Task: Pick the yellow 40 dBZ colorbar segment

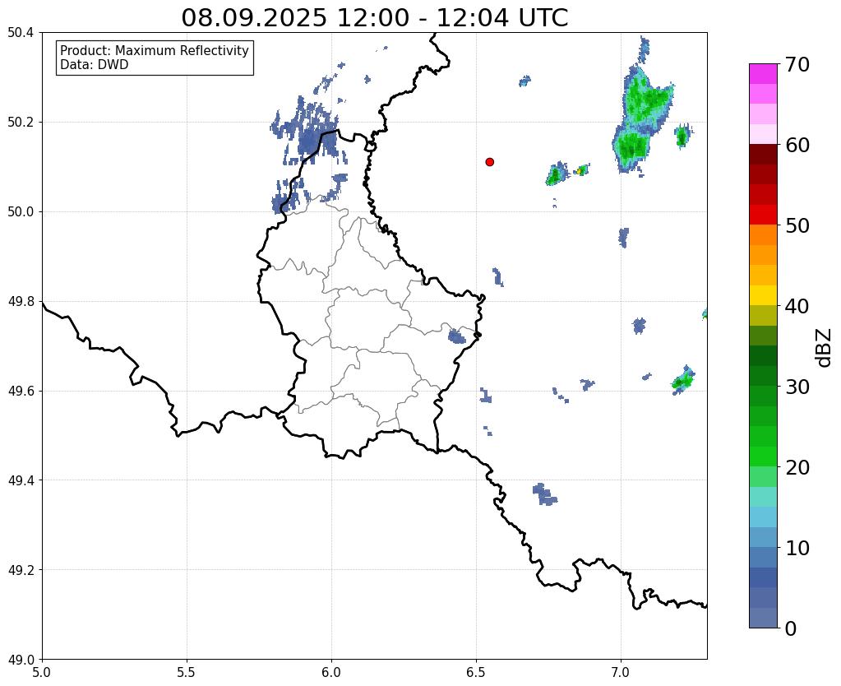Action: coord(763,295)
